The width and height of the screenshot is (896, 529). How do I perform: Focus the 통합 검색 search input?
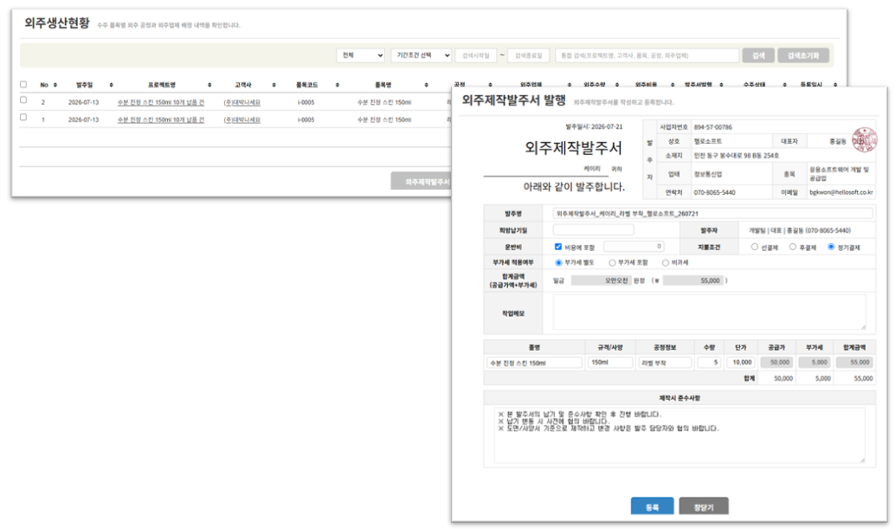tap(647, 55)
